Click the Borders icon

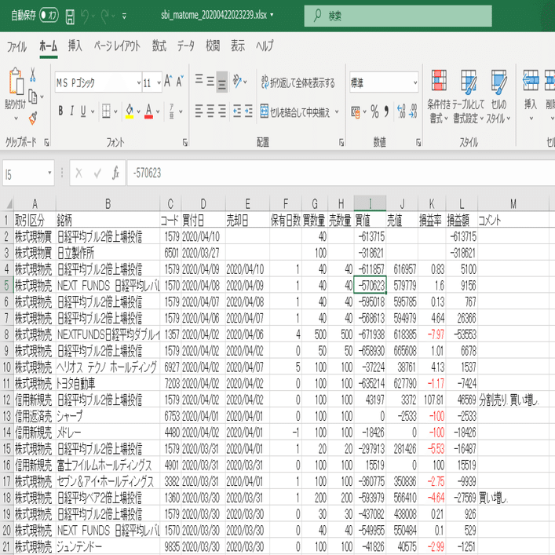coord(106,111)
